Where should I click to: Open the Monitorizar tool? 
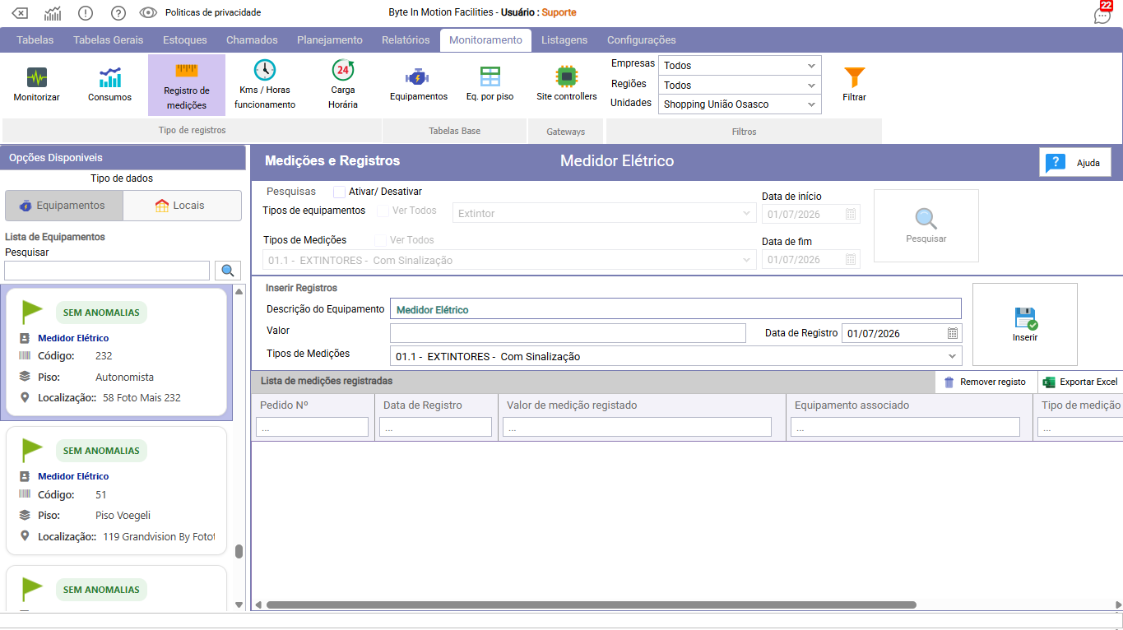click(37, 85)
